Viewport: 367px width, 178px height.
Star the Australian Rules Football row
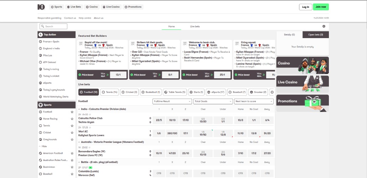tap(72, 160)
